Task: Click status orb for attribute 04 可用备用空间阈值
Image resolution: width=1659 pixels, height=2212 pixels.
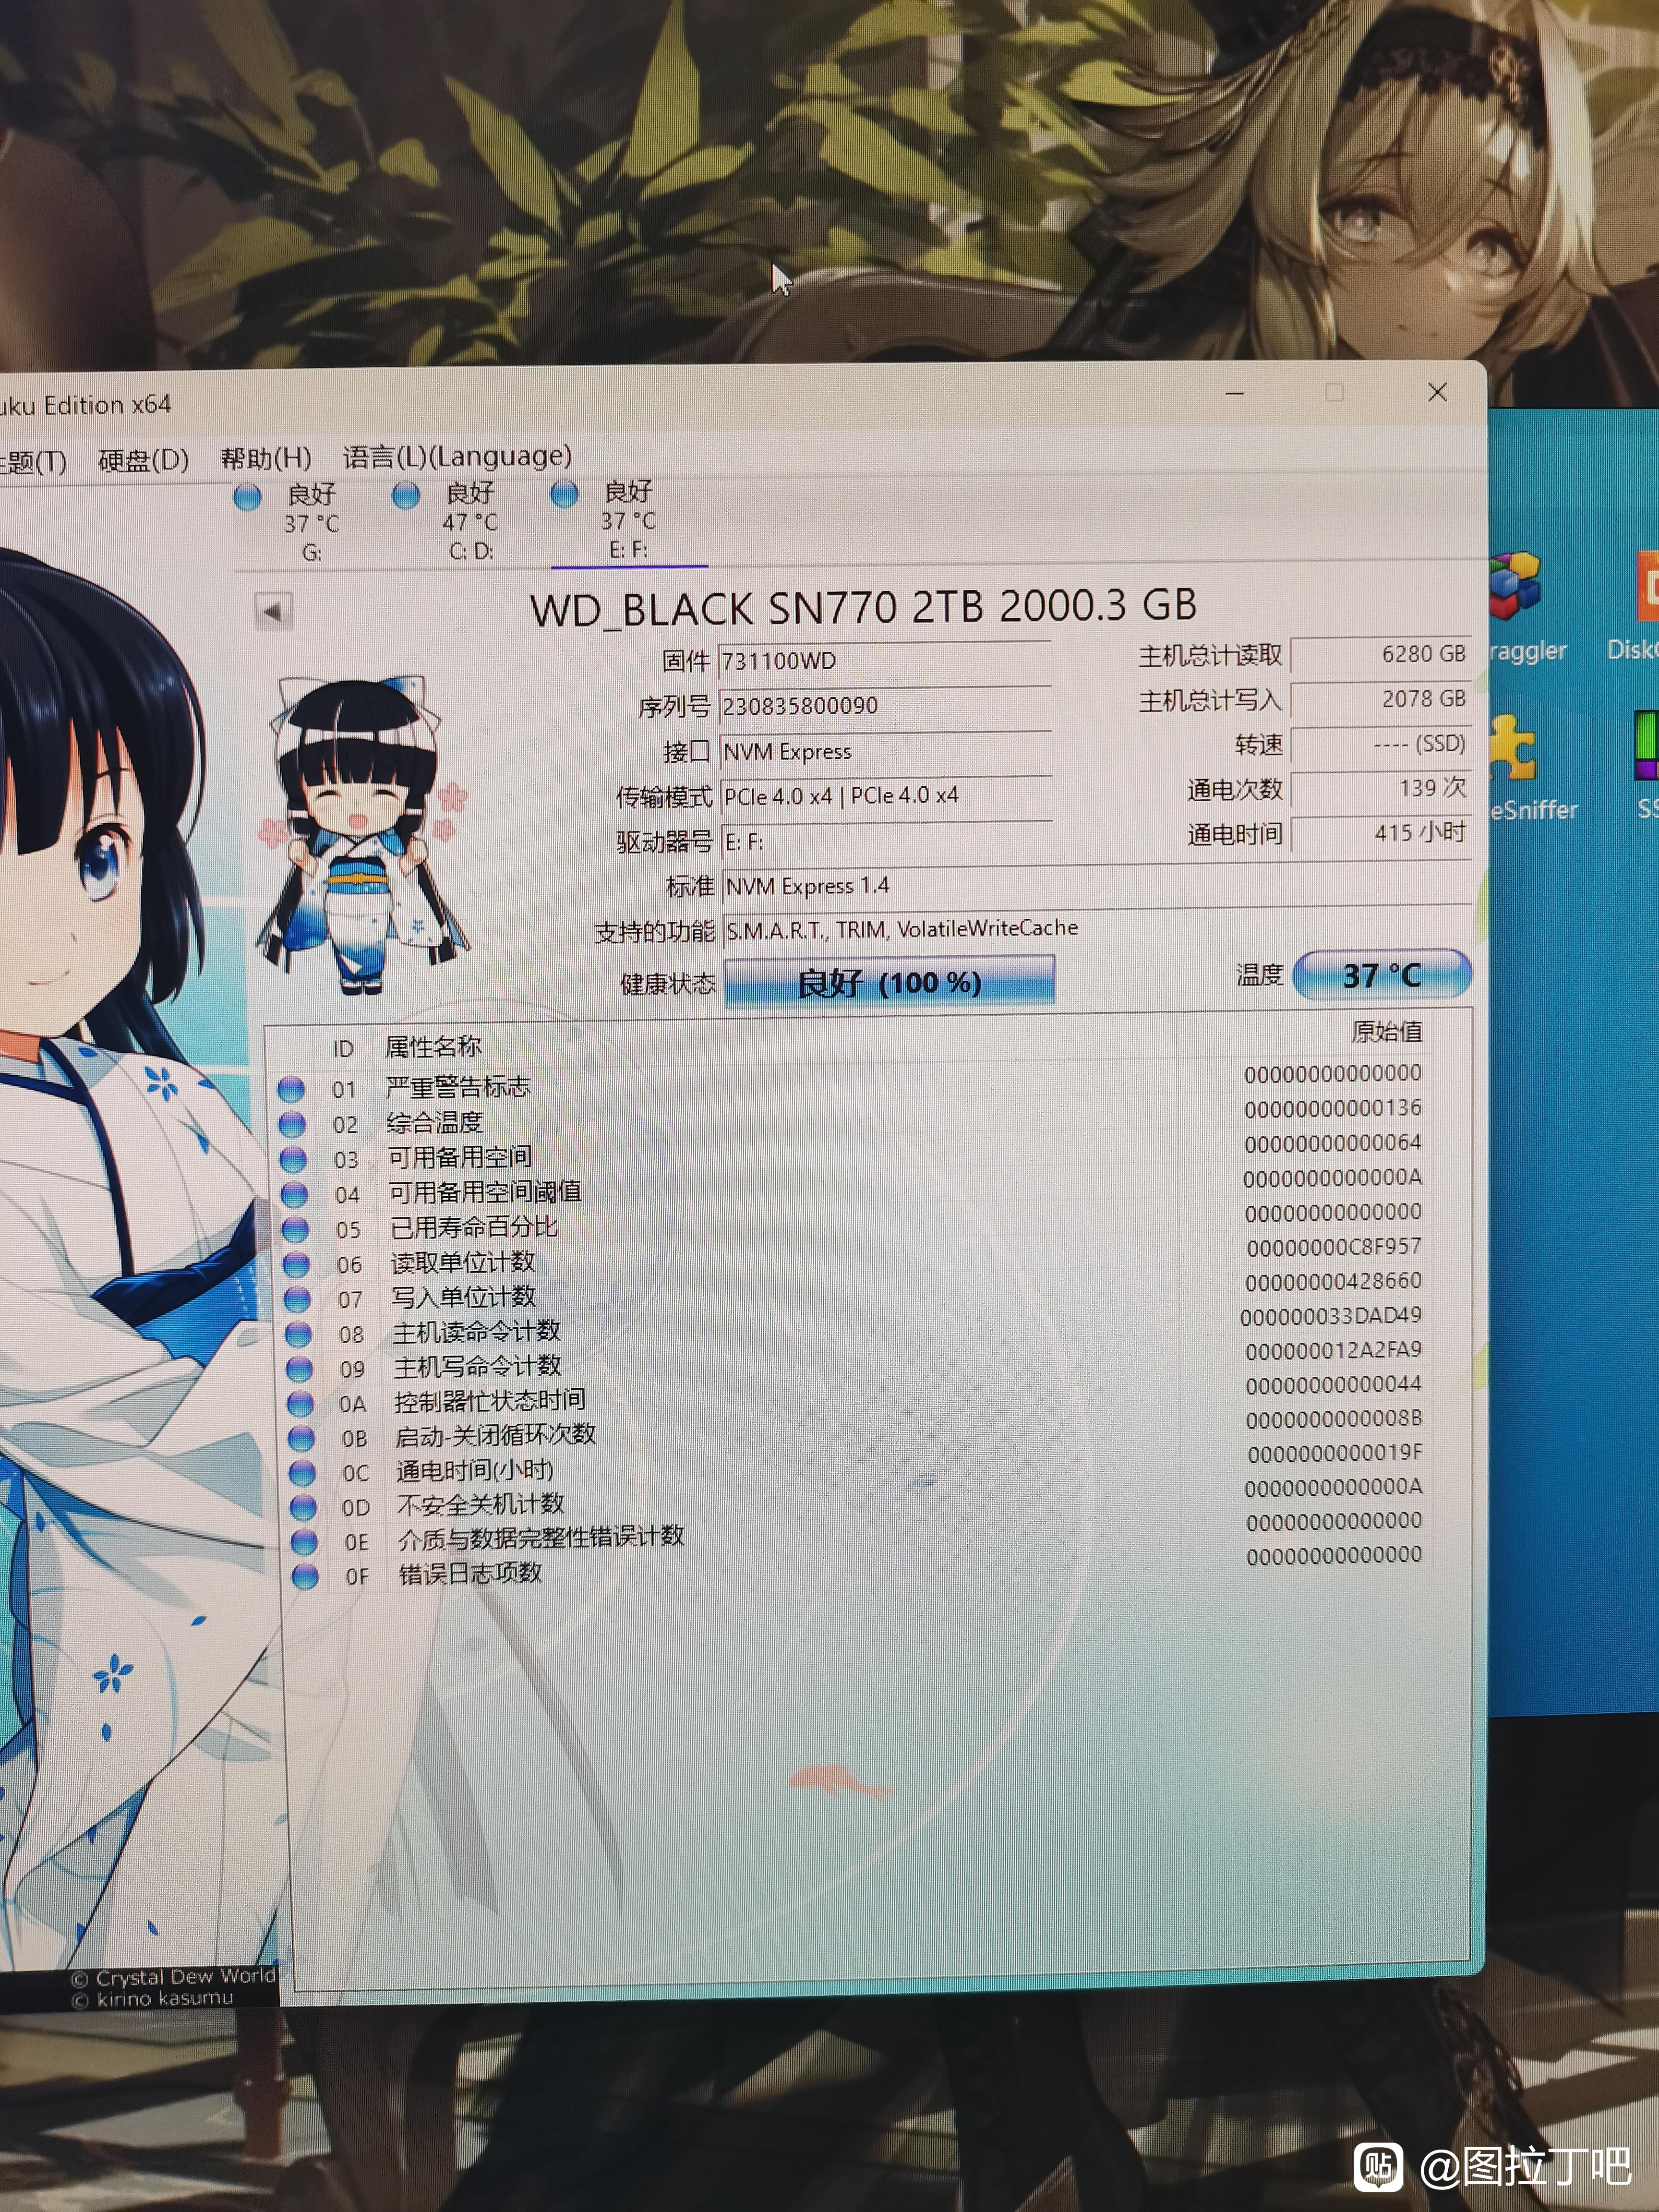Action: pyautogui.click(x=294, y=1194)
